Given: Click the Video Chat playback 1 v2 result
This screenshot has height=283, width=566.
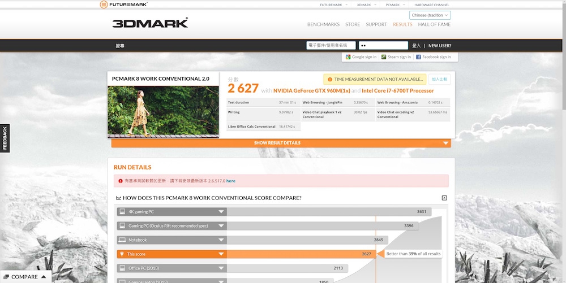Looking at the screenshot, I should point(338,115).
